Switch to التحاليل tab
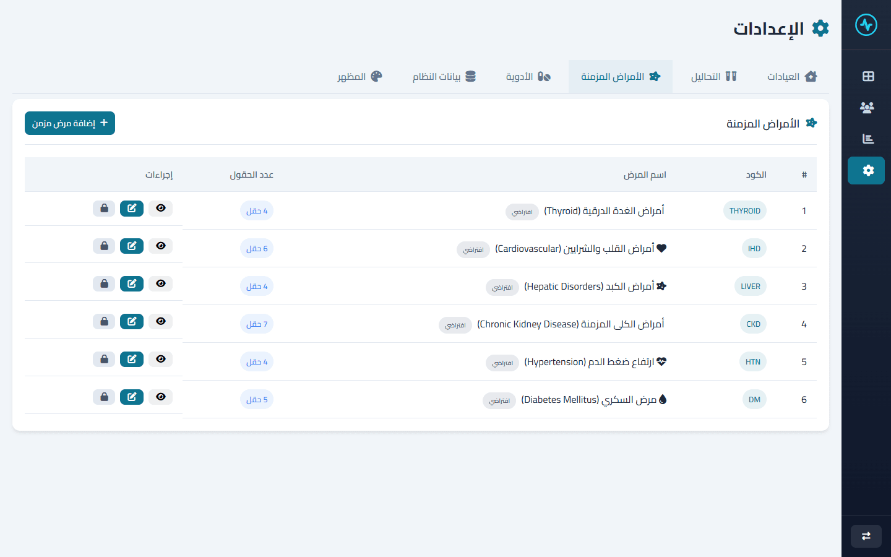Viewport: 891px width, 557px height. 714,77
